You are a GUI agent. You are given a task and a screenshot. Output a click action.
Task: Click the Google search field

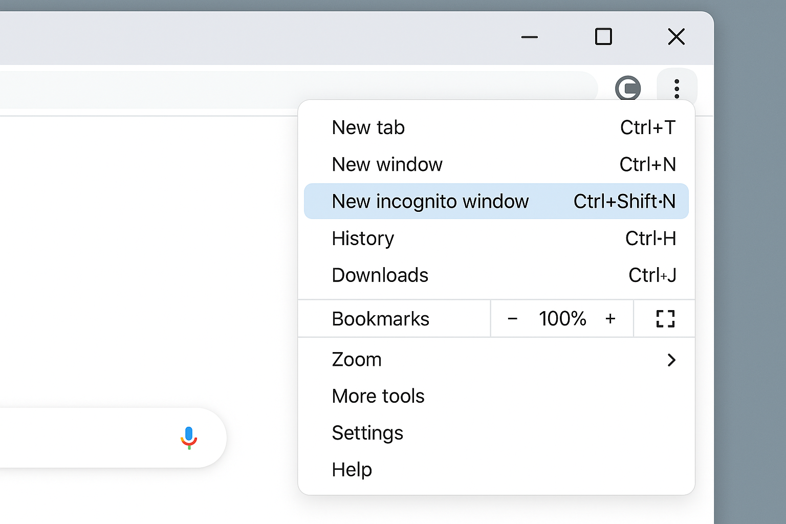click(x=92, y=438)
